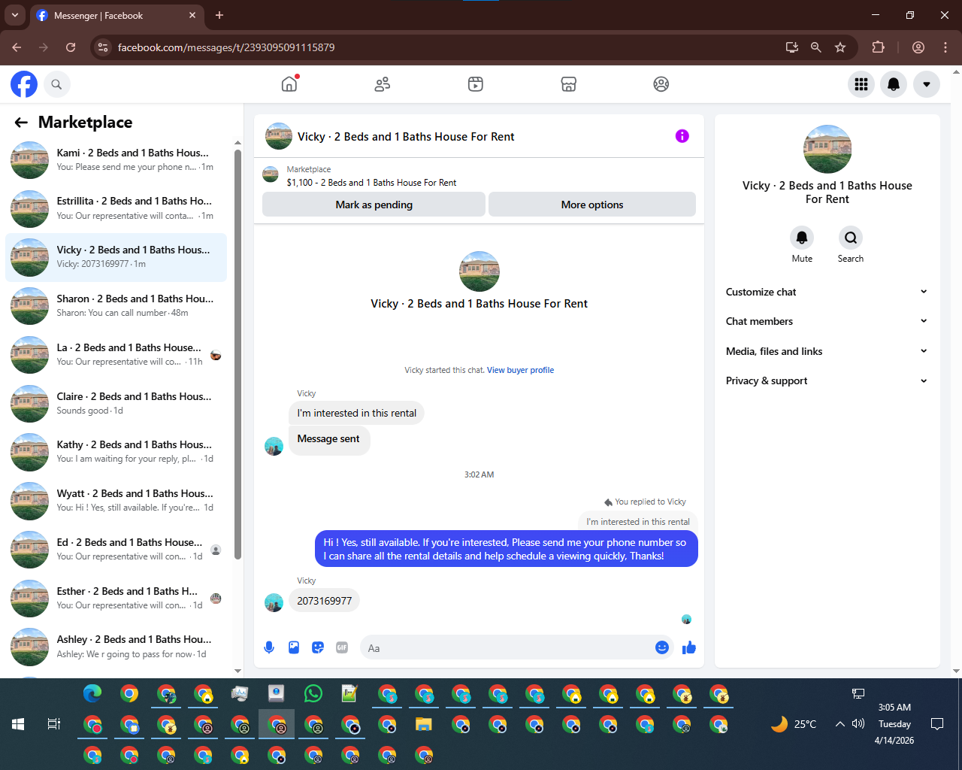The width and height of the screenshot is (962, 770).
Task: Open the Groups icon in top navigation
Action: click(661, 84)
